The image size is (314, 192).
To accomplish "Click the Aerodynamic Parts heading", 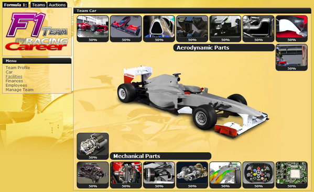I will (x=224, y=48).
